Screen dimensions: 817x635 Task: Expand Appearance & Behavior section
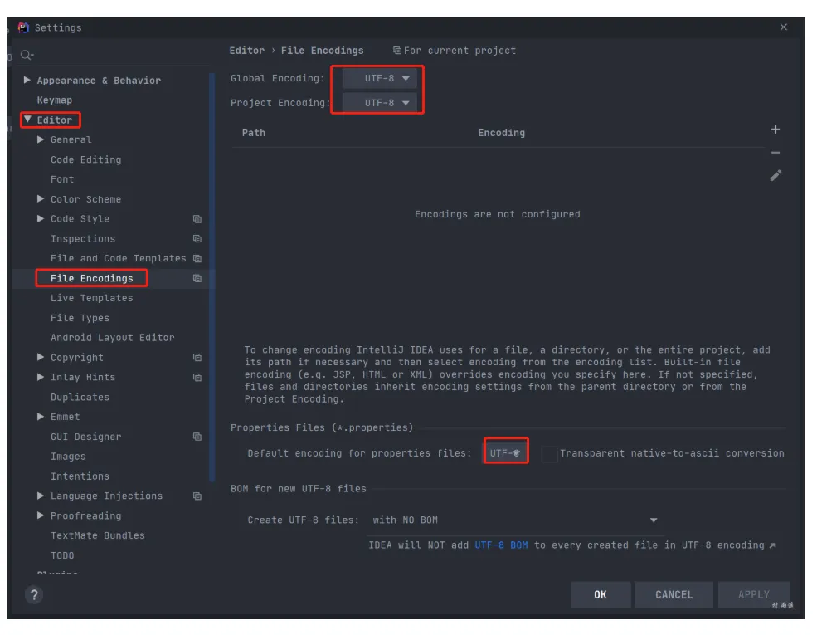pyautogui.click(x=27, y=80)
